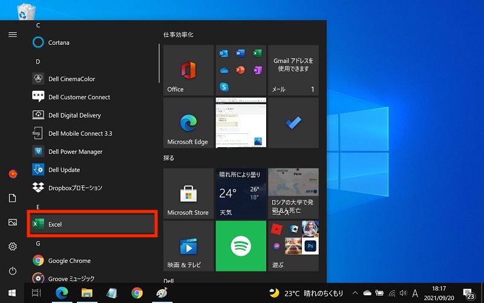484x303 pixels.
Task: Click the Office tile
Action: click(x=188, y=70)
